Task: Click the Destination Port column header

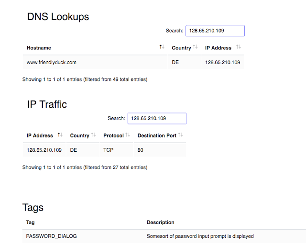Action: (160, 135)
